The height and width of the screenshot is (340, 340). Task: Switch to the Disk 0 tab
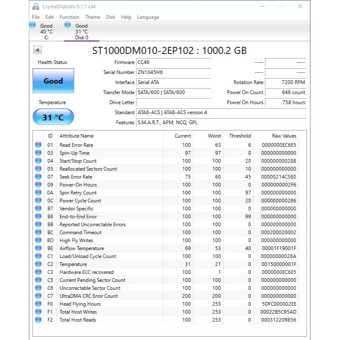82,32
